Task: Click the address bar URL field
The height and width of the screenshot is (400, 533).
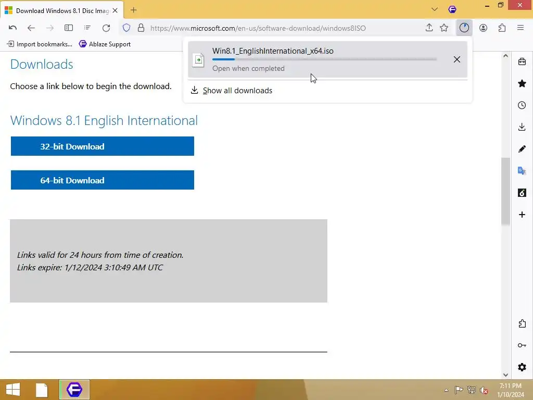Action: click(x=258, y=28)
